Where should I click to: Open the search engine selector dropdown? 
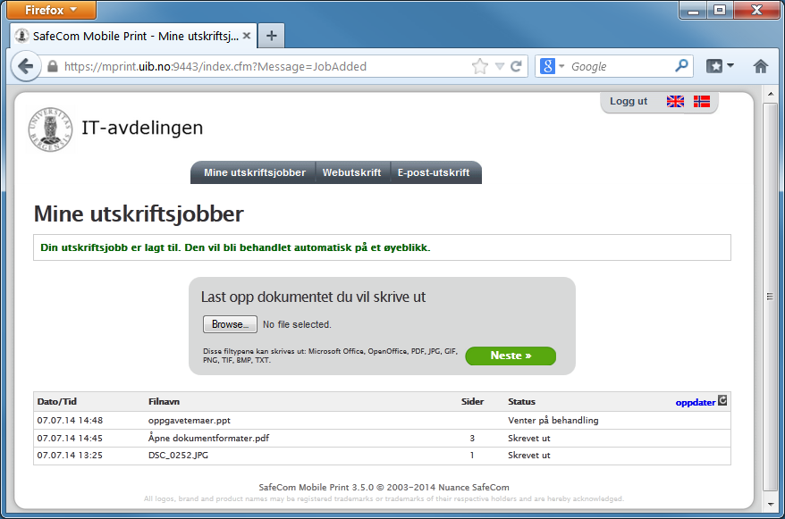click(x=553, y=67)
